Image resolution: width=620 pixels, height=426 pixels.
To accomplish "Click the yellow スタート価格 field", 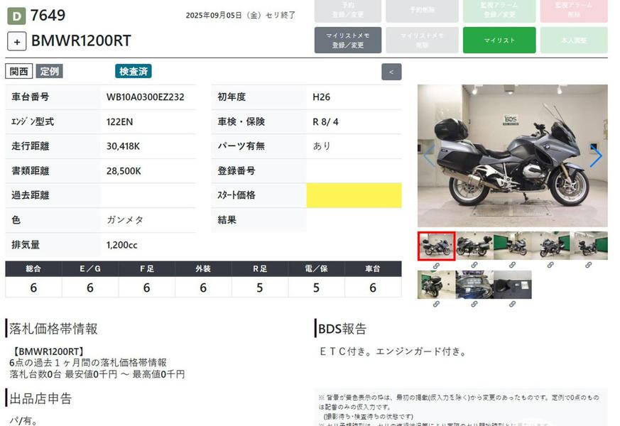I will tap(354, 195).
